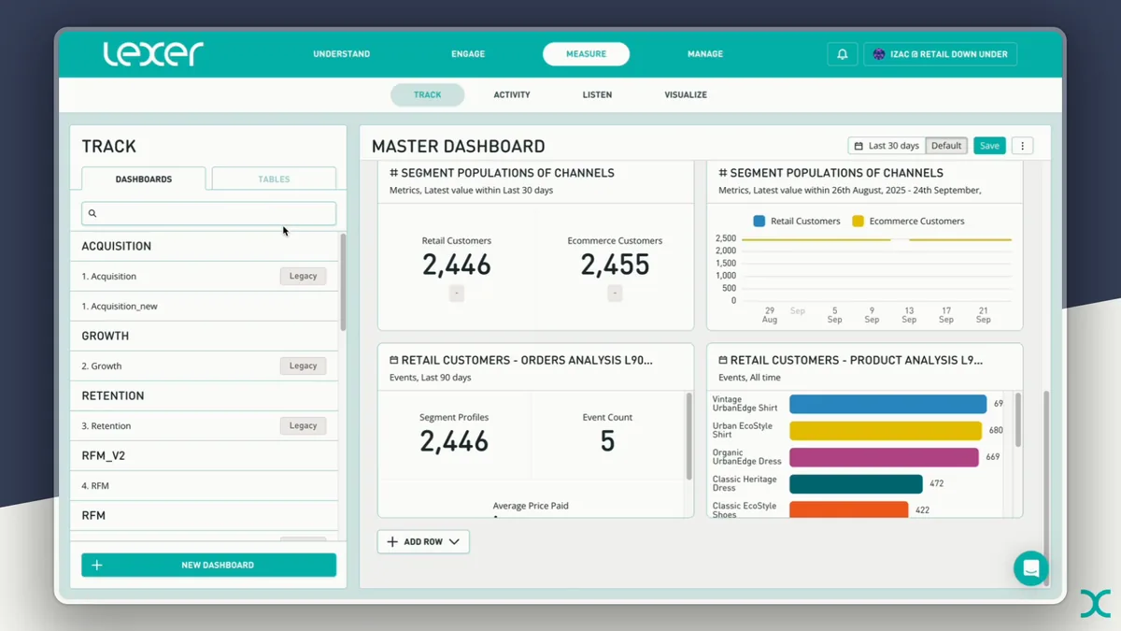Screen dimensions: 1121x631
Task: Click the Product Analysis card scrollbar
Action: point(1018,420)
